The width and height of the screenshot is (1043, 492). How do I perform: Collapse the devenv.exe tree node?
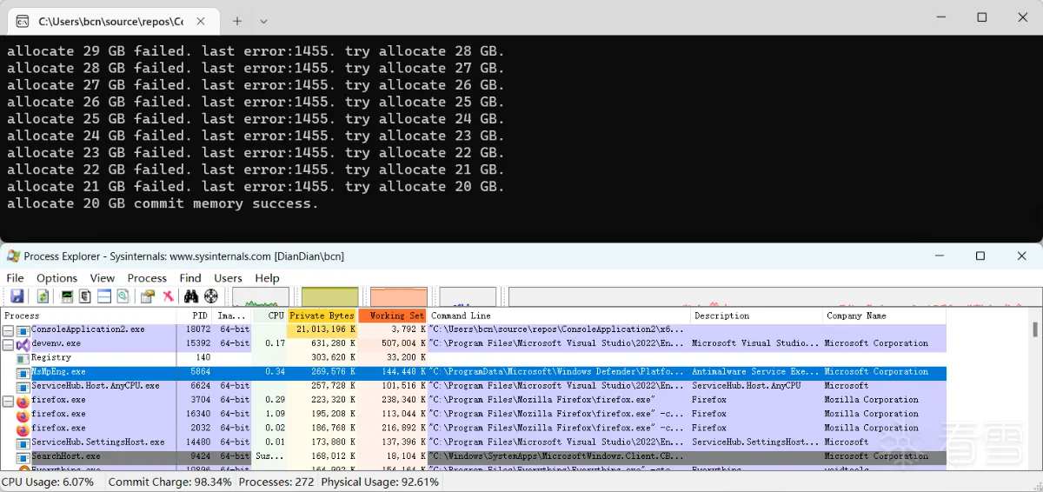click(8, 344)
